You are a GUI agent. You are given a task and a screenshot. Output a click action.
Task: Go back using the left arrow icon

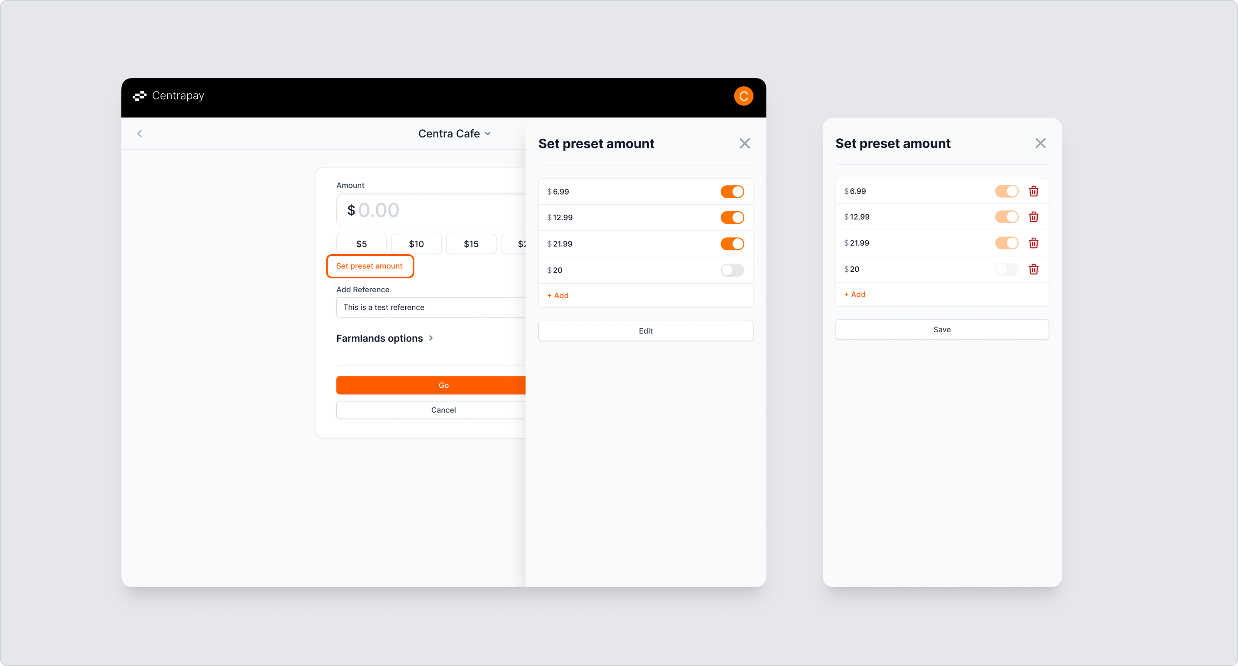coord(140,134)
